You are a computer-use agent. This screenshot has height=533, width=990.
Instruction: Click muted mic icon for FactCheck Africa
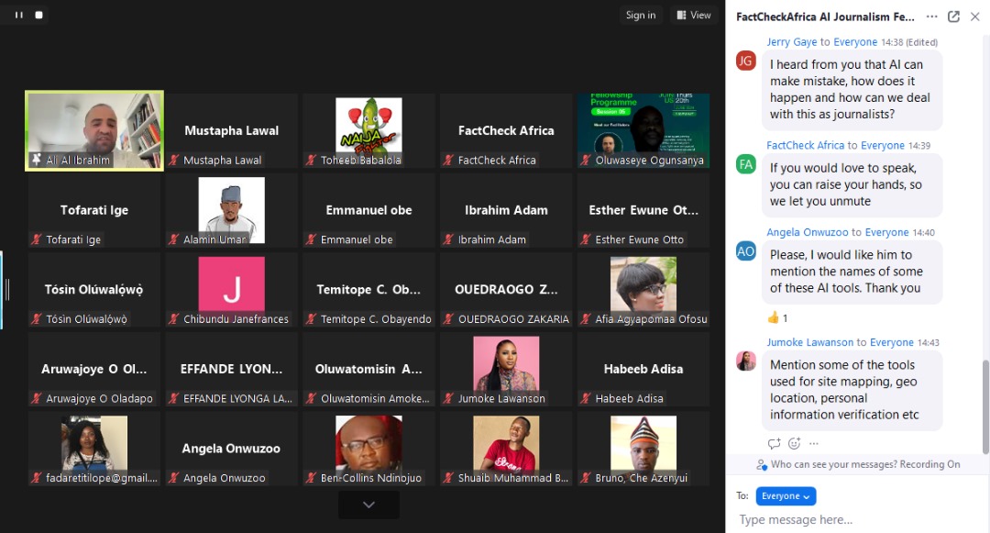449,161
